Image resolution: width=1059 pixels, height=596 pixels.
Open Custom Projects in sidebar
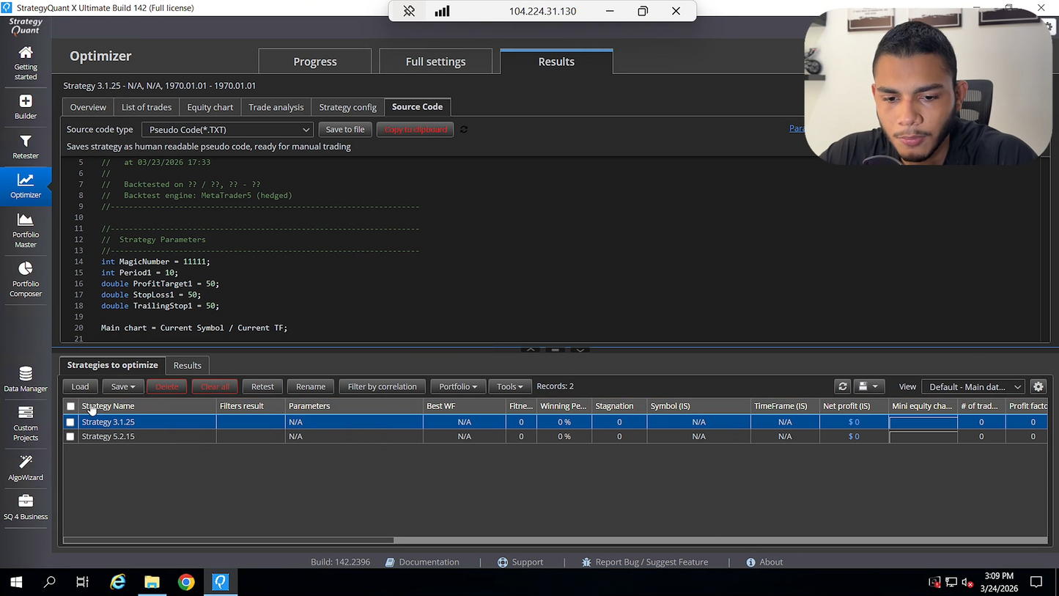(x=26, y=423)
